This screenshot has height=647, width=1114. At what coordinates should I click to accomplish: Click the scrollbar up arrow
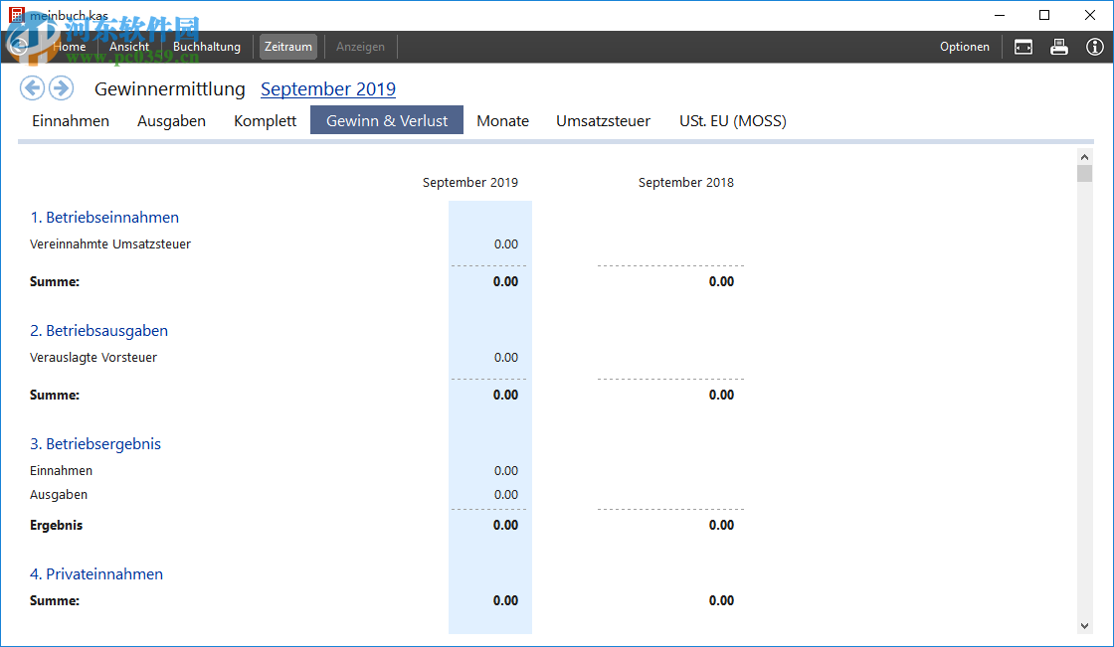pos(1084,156)
